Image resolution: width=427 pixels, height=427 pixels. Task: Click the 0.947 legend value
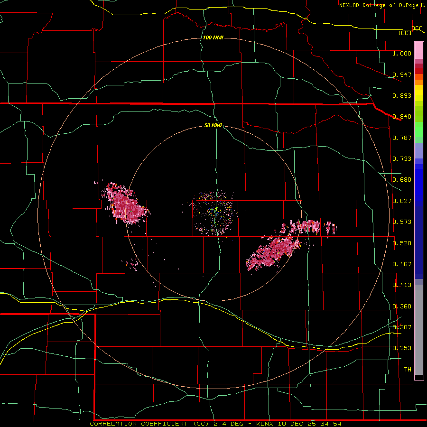point(402,74)
